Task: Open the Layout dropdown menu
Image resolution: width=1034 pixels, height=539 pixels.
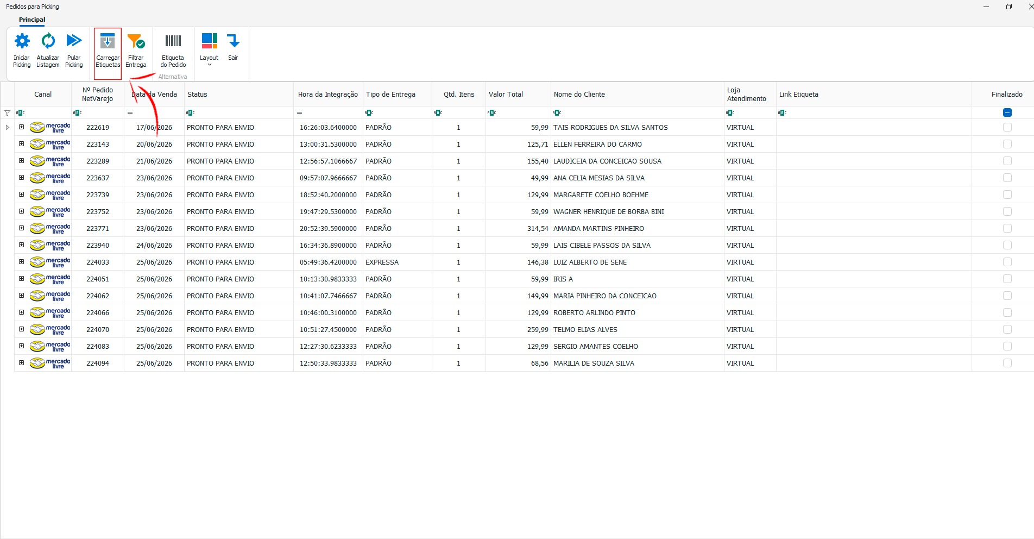Action: point(209,50)
